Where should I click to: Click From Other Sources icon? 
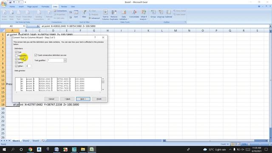[27, 15]
